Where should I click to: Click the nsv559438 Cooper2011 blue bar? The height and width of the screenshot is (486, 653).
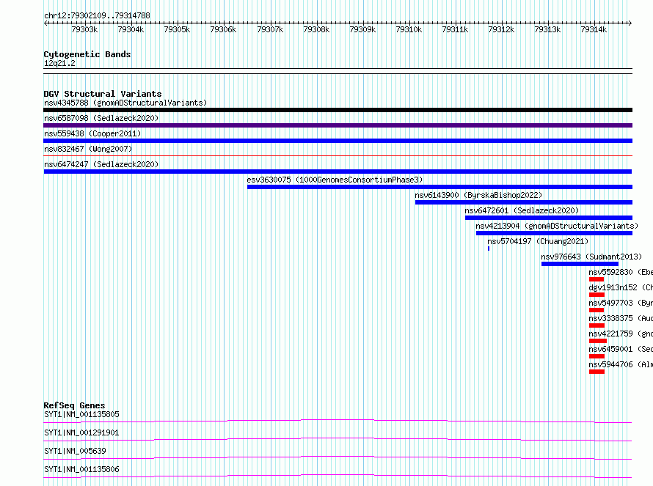(338, 141)
